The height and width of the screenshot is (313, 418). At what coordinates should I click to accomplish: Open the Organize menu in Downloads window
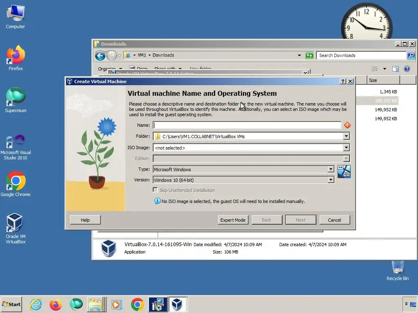click(x=110, y=69)
